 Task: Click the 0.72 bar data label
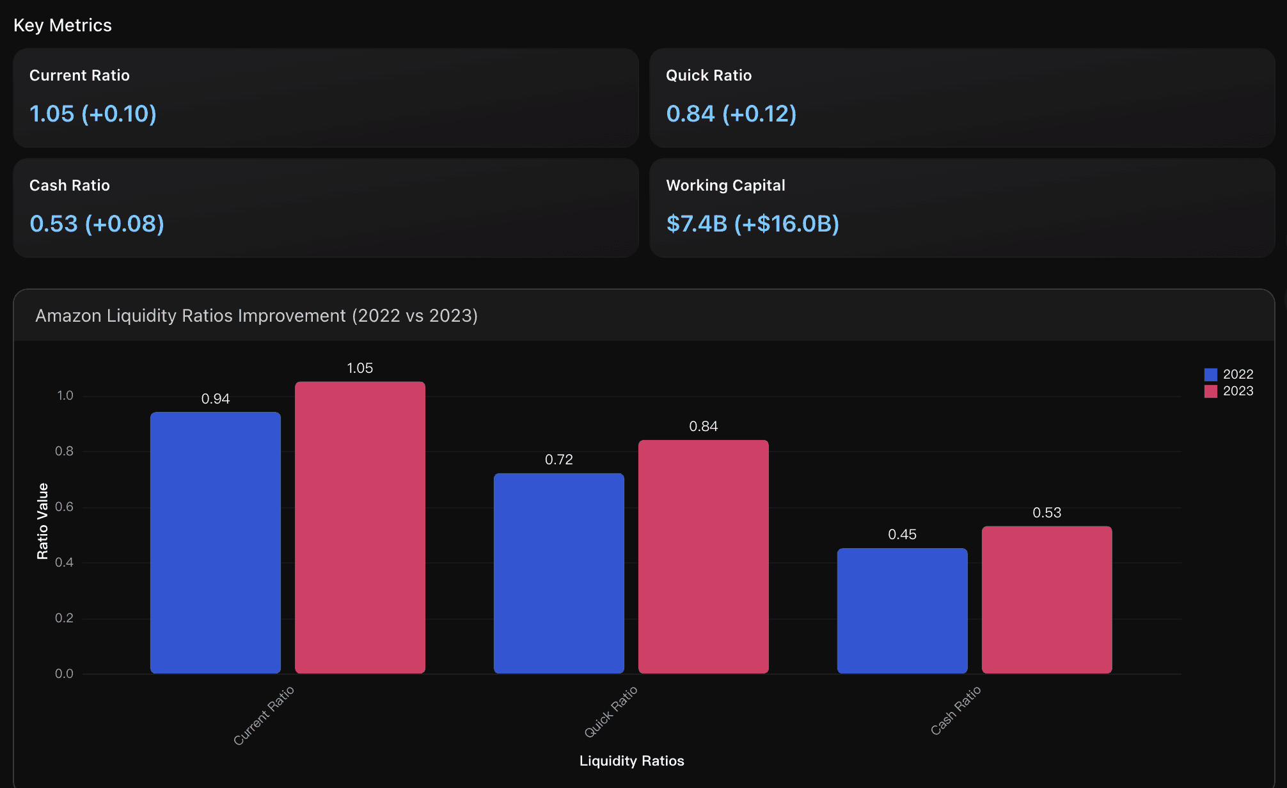[x=559, y=460]
